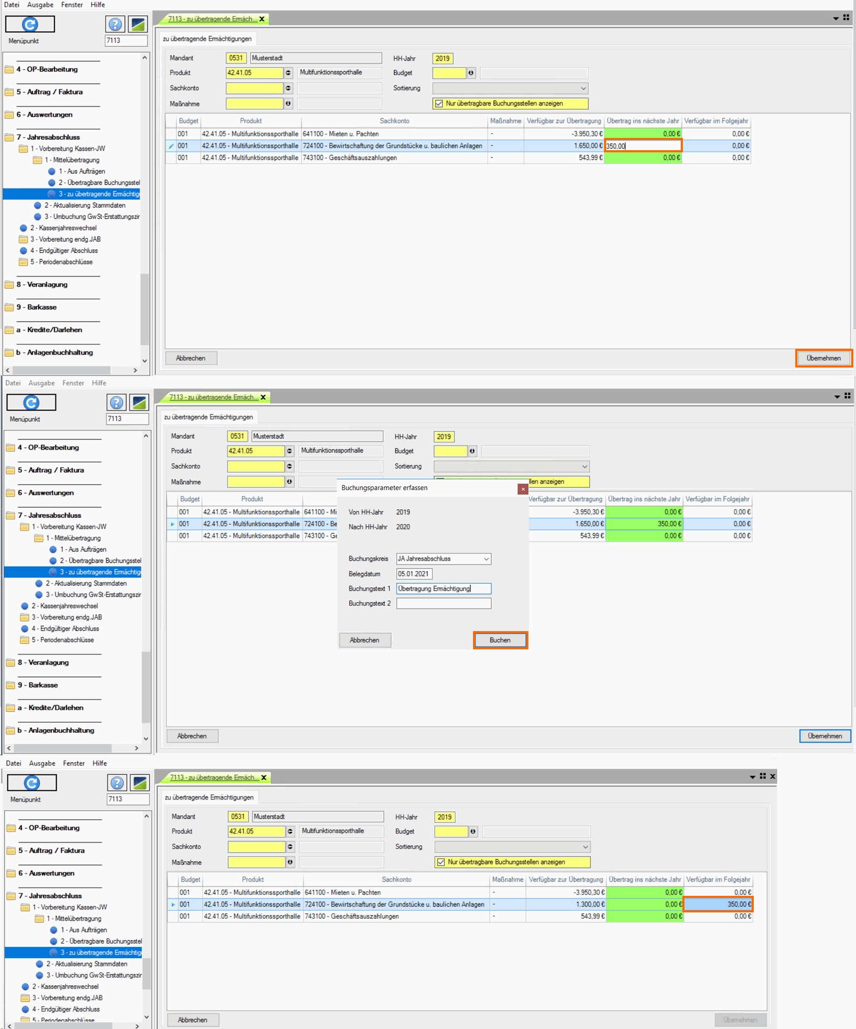Image resolution: width=856 pixels, height=1029 pixels.
Task: Toggle 'Nur übertragbare Buchungsstellen anzeigen' in the bottommost form
Action: click(441, 862)
